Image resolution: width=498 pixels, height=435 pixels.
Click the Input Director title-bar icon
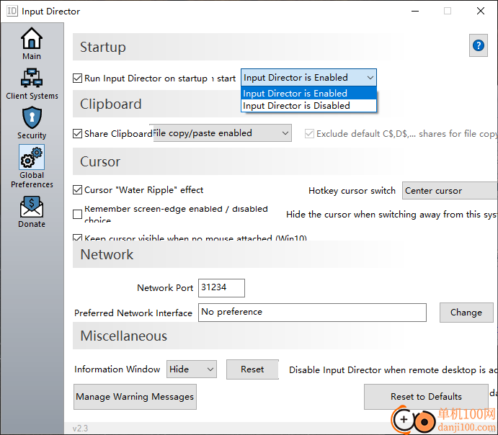12,11
